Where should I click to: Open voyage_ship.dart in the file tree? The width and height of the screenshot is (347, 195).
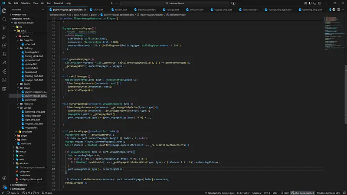pos(34,123)
